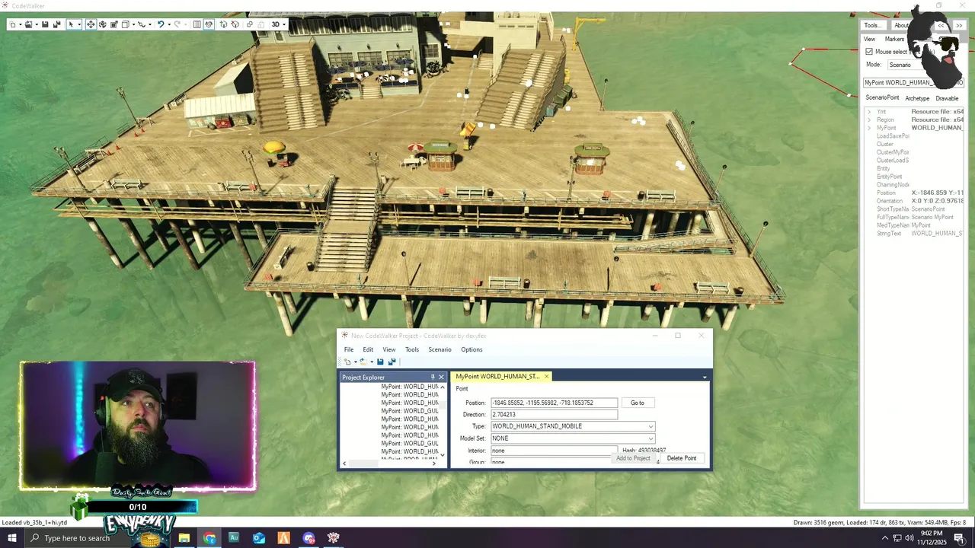Image resolution: width=975 pixels, height=548 pixels.
Task: Activate the Move widget tool
Action: [91, 24]
